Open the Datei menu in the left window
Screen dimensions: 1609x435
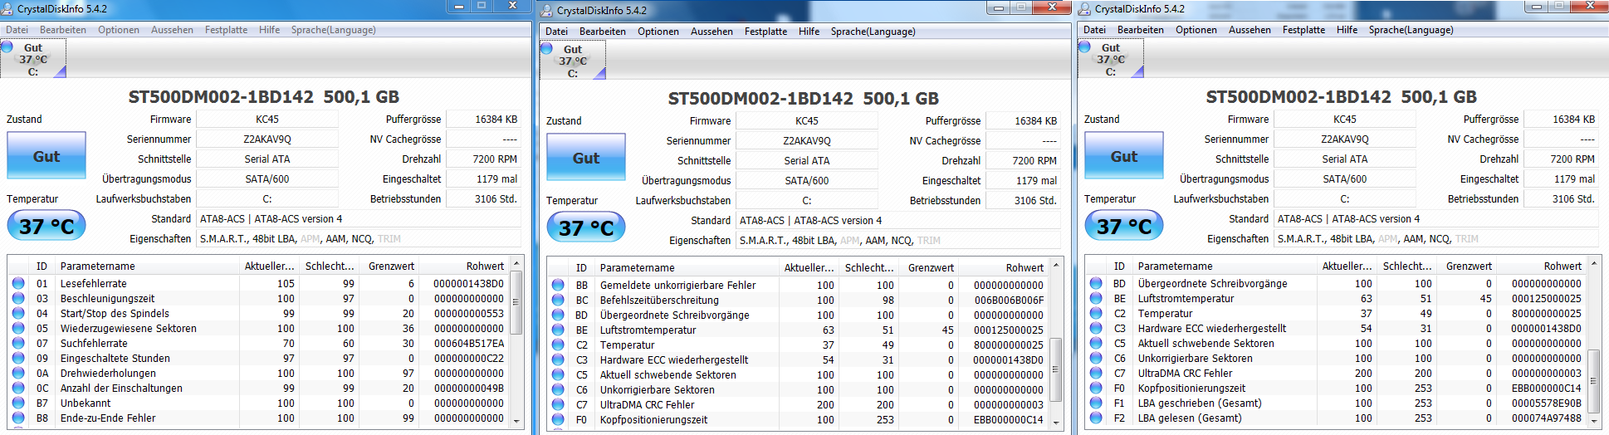[x=17, y=30]
